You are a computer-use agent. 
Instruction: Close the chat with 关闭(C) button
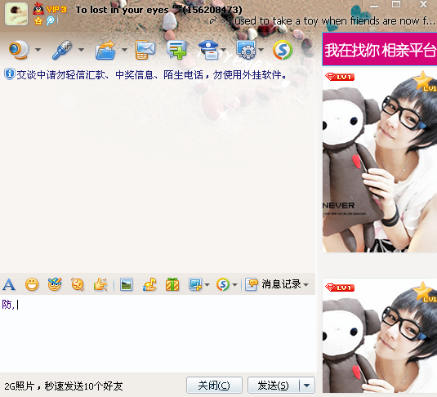(x=214, y=386)
